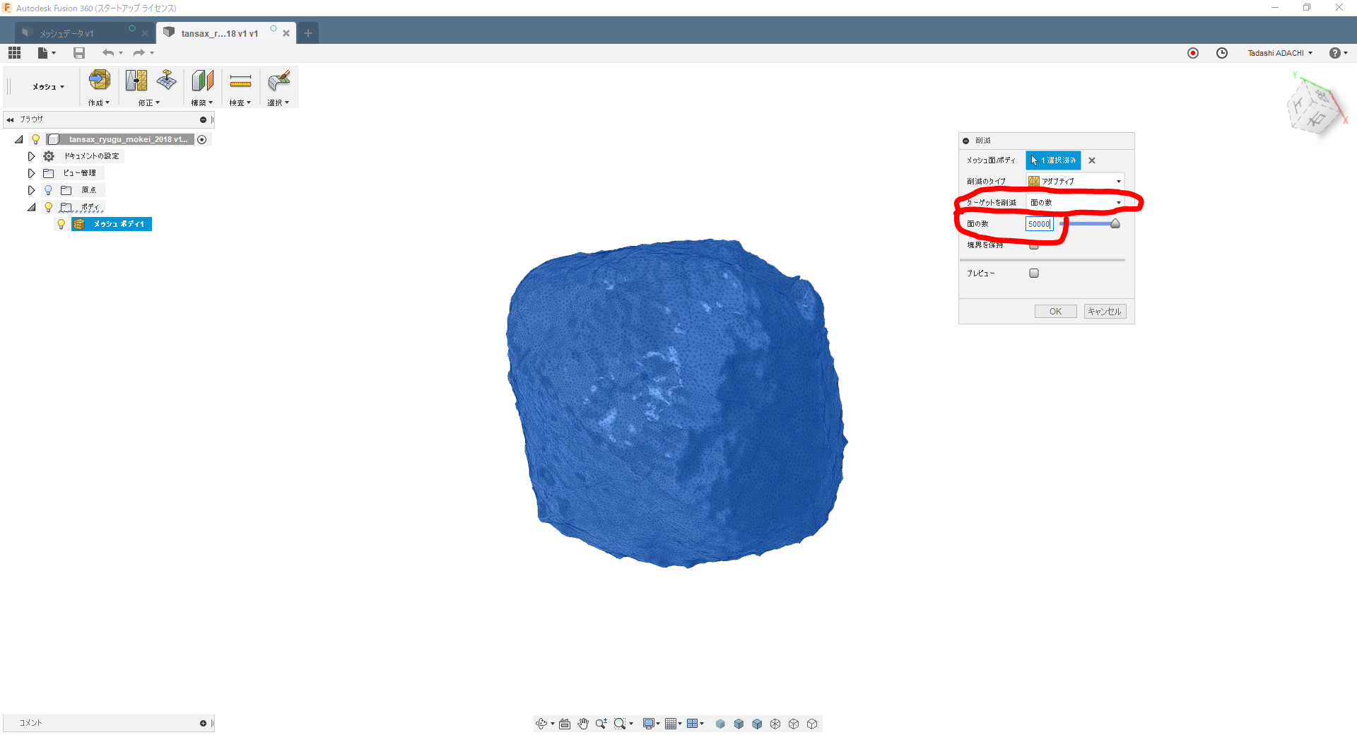The height and width of the screenshot is (735, 1357).
Task: Open the 作成 (Create) mesh tool icon
Action: 99,80
